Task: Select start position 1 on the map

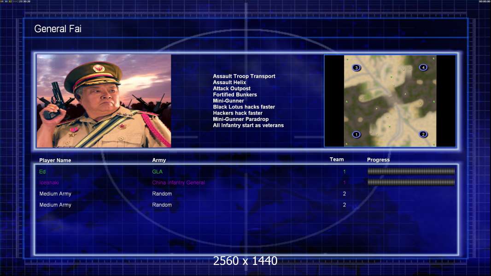Action: 357,134
